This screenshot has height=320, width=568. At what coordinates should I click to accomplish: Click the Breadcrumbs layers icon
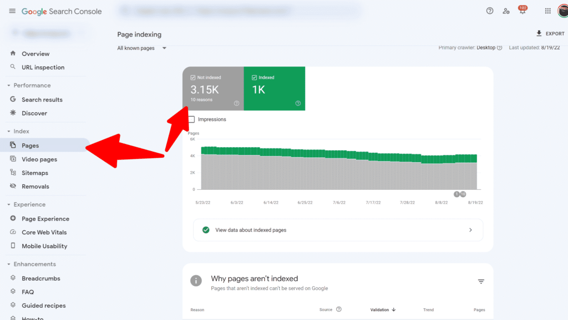[13, 278]
